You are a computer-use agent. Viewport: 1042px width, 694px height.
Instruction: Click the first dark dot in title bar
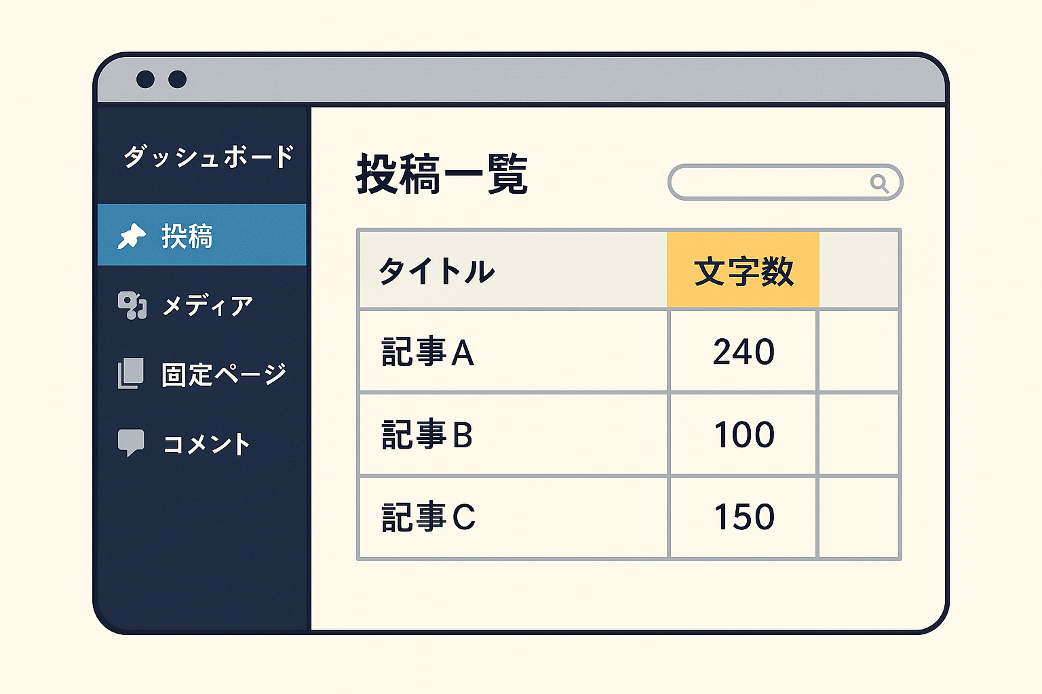[145, 79]
